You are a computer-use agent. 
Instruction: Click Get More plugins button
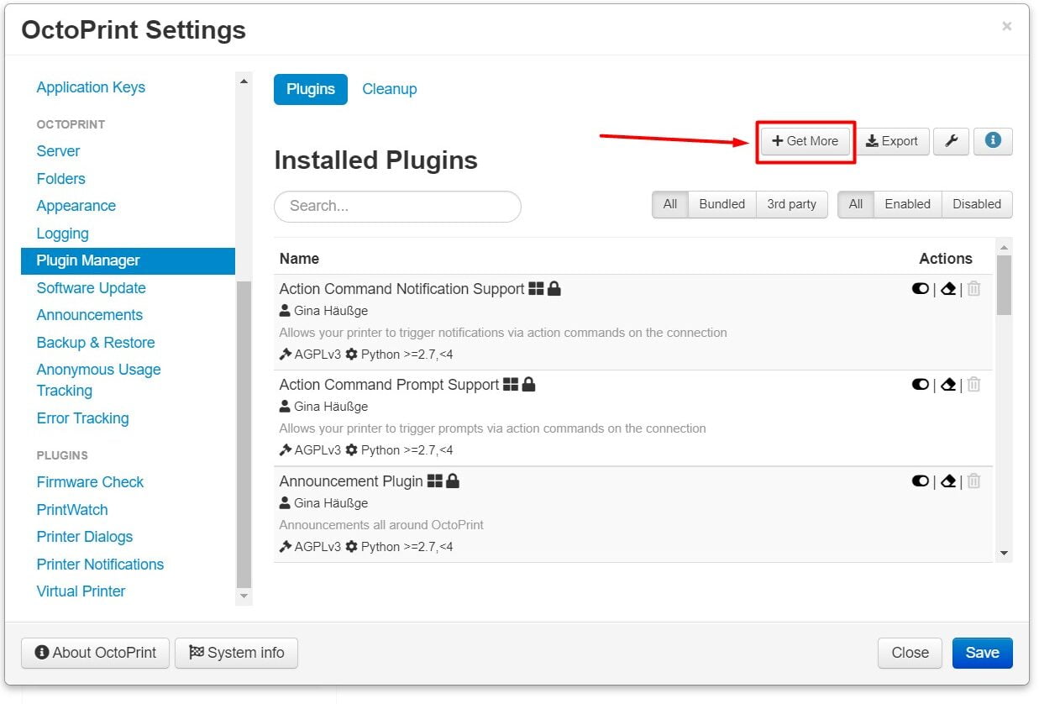click(805, 141)
